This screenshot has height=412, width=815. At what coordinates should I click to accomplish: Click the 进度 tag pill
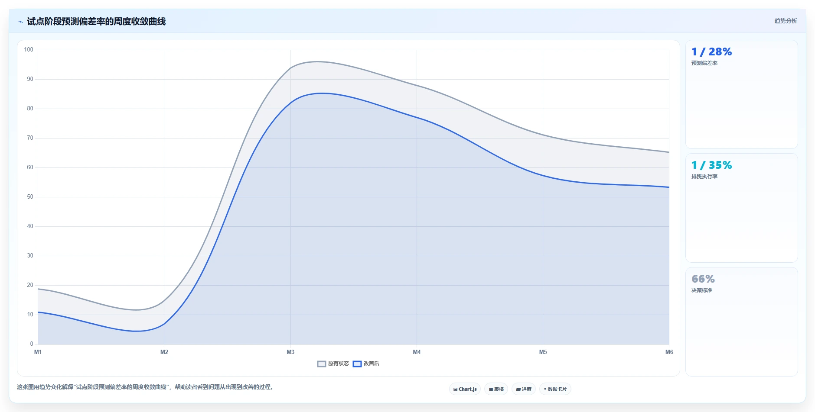click(x=524, y=389)
